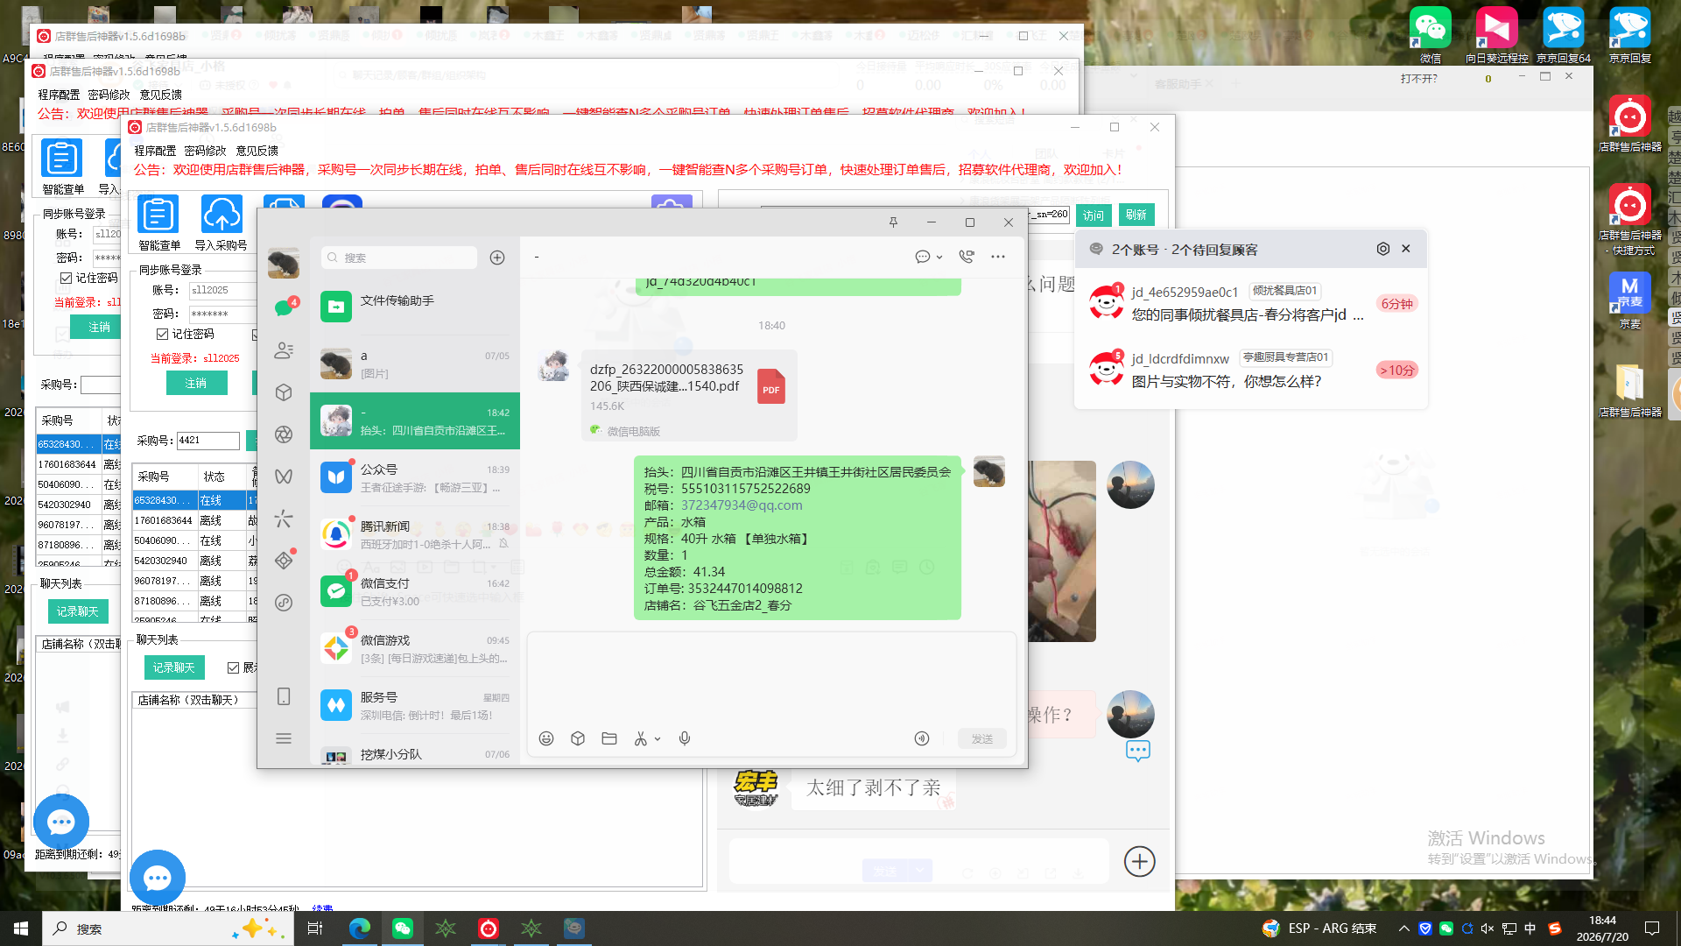This screenshot has height=946, width=1681.
Task: Click the Windows taskbar search box
Action: pyautogui.click(x=168, y=928)
